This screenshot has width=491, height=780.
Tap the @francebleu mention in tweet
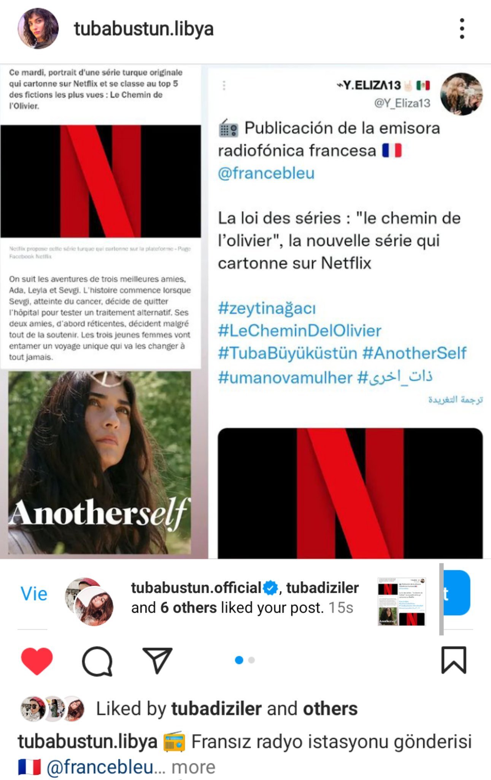[266, 173]
